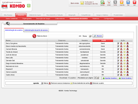
Task: Click the username machadoassis cell
Action: point(85,66)
